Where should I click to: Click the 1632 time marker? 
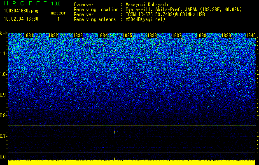click(x=53, y=35)
